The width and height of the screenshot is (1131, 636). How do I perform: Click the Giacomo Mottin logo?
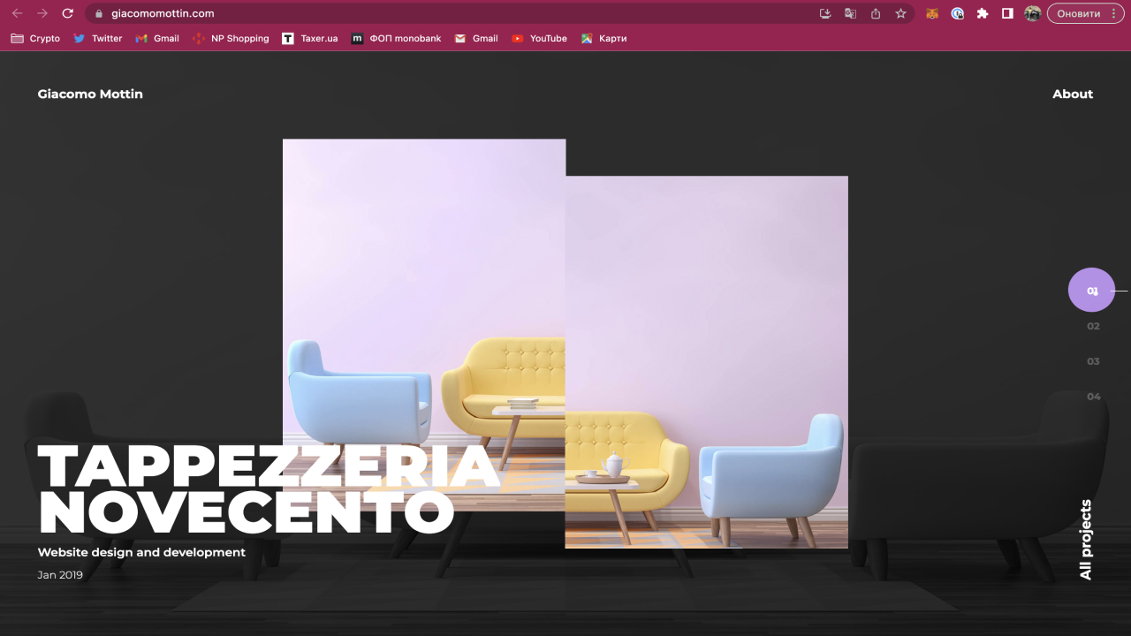tap(89, 94)
